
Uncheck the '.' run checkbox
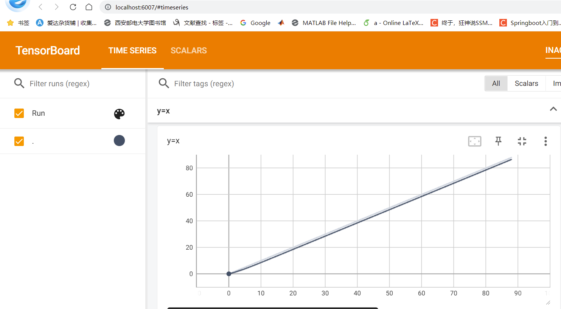(19, 141)
